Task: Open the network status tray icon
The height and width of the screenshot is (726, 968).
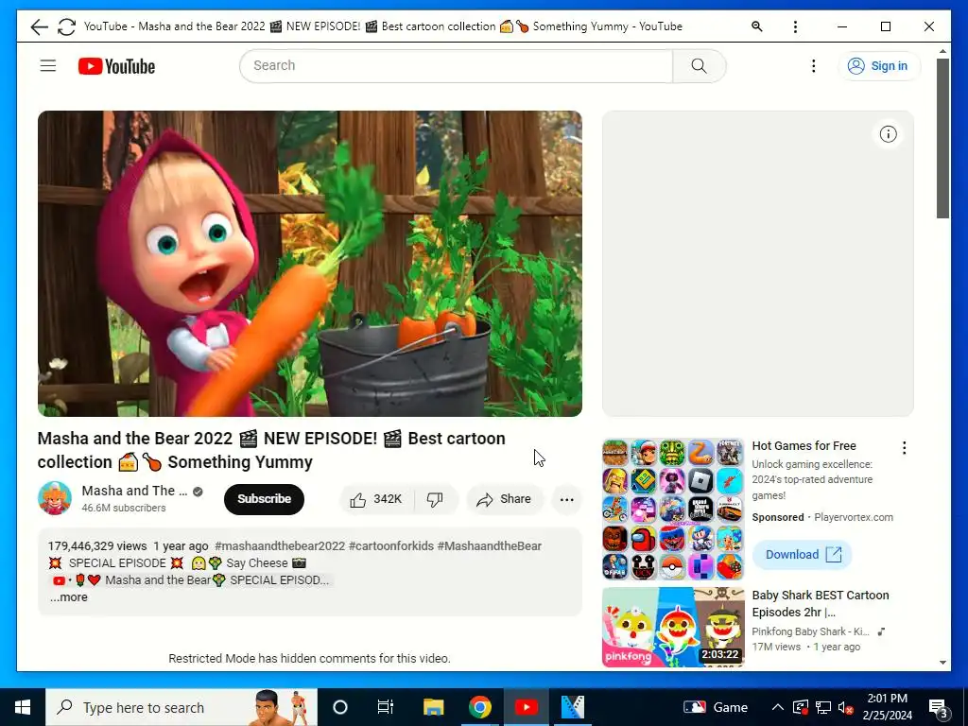Action: [823, 707]
